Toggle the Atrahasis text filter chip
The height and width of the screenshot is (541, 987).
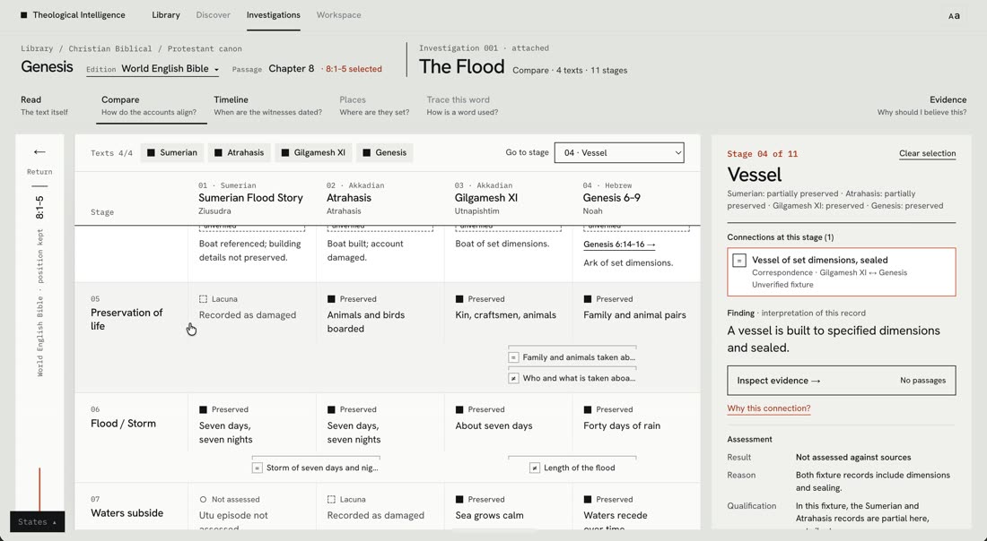(x=240, y=152)
